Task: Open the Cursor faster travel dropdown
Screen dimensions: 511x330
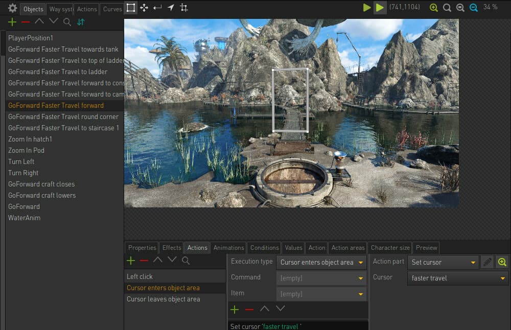Action: pos(458,278)
